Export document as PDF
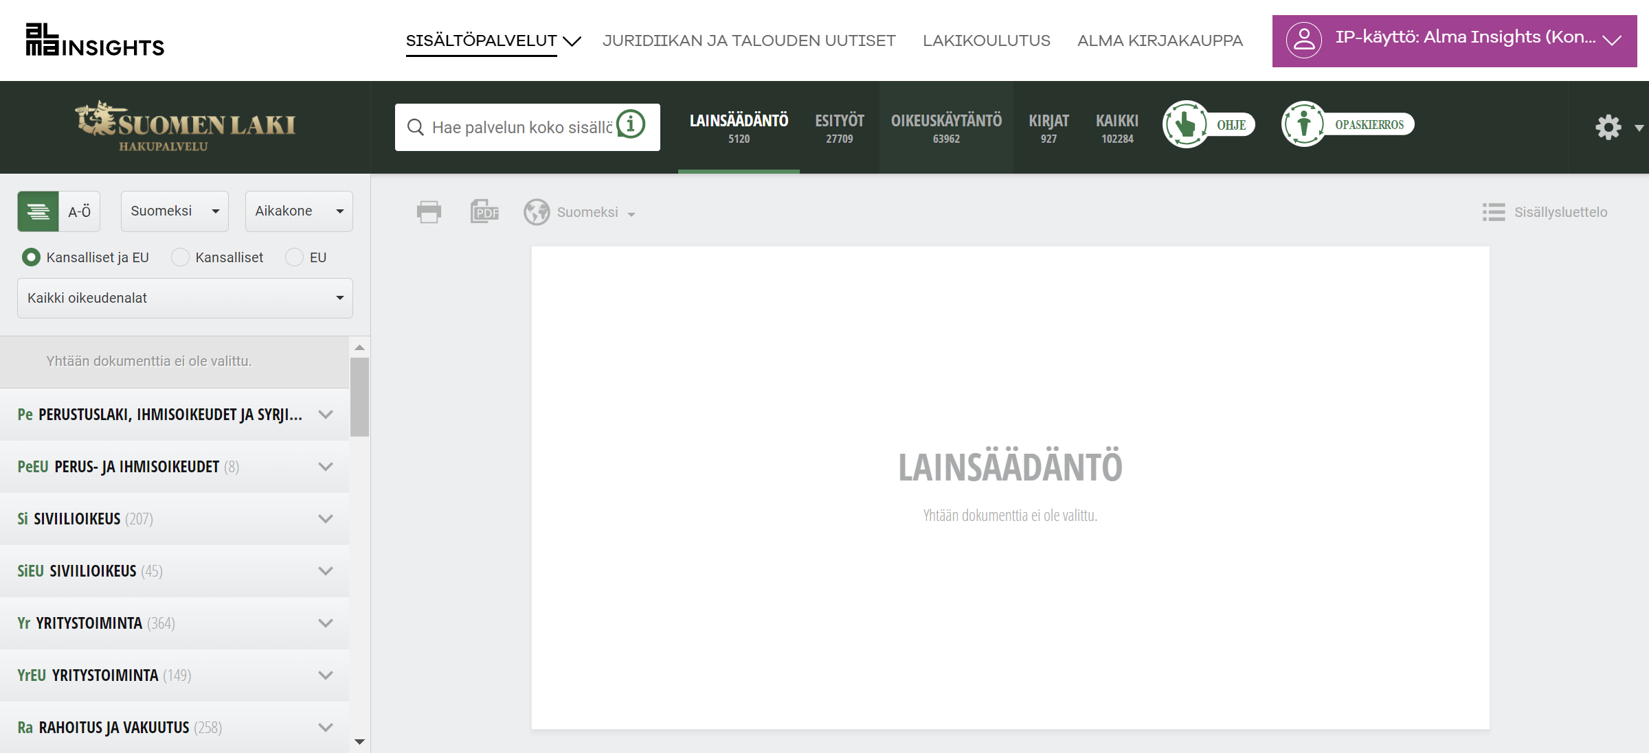This screenshot has width=1649, height=753. pos(484,212)
